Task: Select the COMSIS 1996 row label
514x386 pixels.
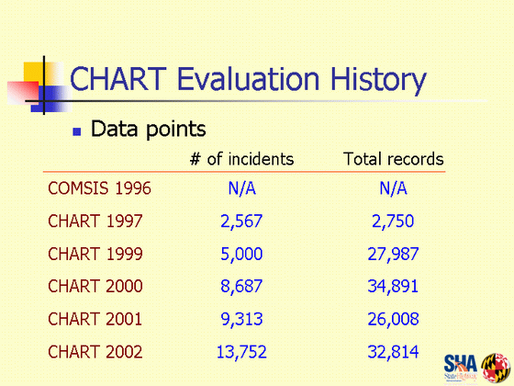Action: click(x=99, y=188)
